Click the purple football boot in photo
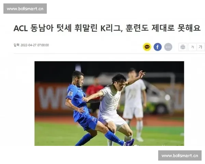Screen dimensions: 205x164 tap(130, 142)
